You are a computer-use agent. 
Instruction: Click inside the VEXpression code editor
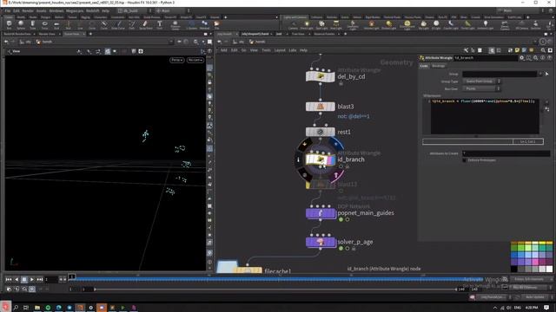click(485, 116)
